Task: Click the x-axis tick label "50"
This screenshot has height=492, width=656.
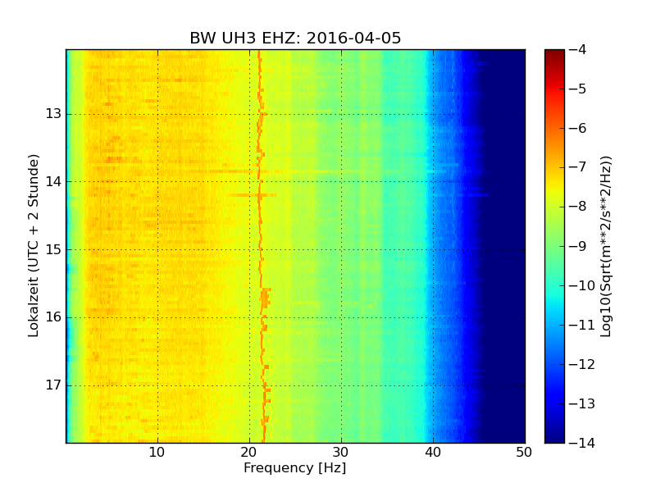Action: point(524,453)
